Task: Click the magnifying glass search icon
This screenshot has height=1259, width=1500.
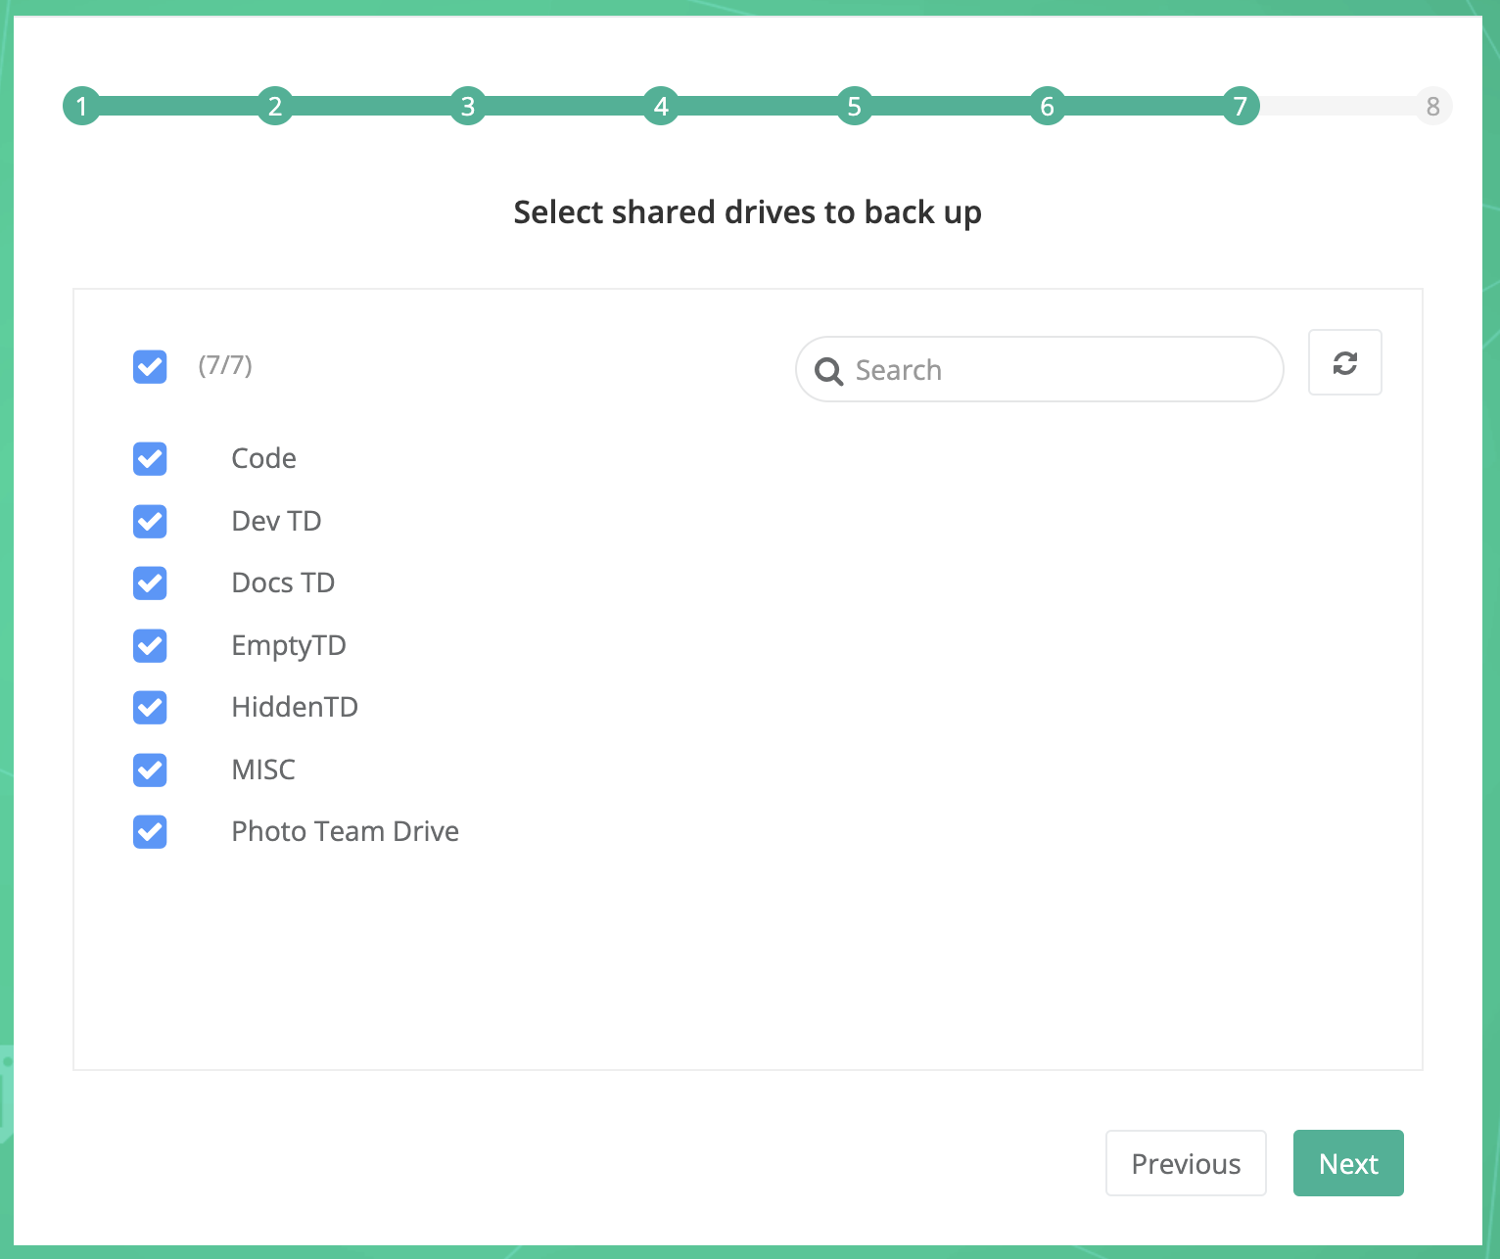Action: (x=829, y=371)
